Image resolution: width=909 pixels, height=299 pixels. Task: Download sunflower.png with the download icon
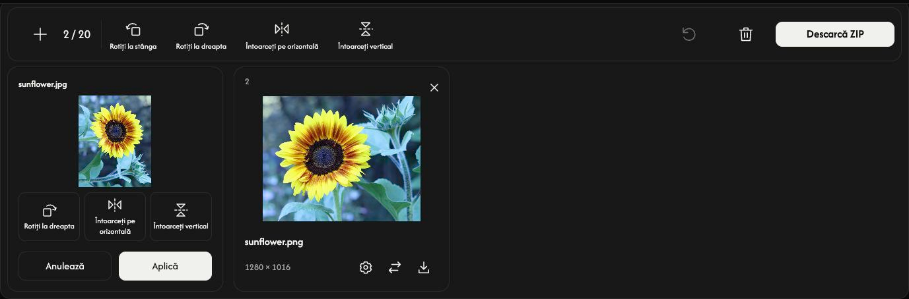click(x=424, y=267)
